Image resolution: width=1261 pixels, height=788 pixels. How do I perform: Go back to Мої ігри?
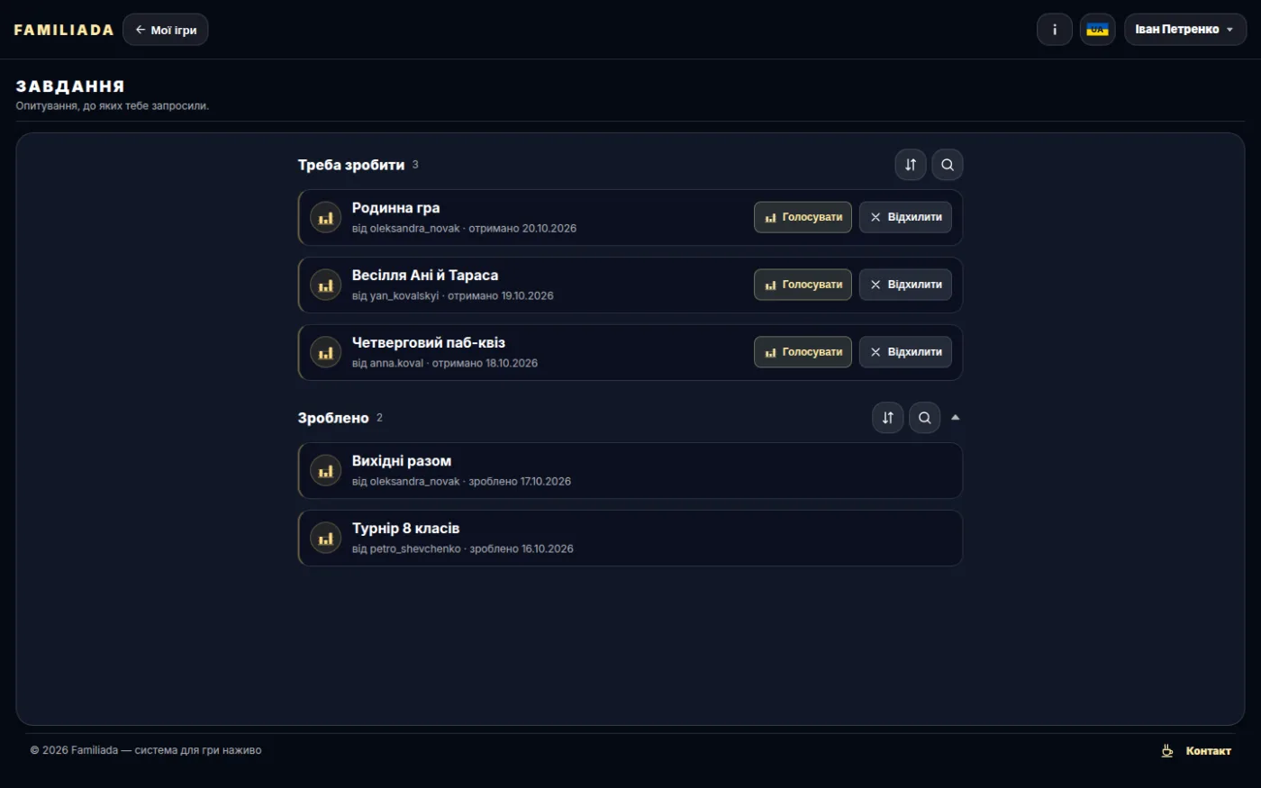click(x=166, y=30)
